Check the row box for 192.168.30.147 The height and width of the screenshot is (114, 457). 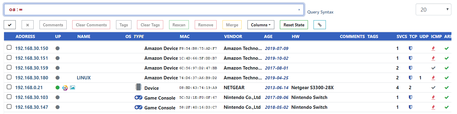tap(9, 107)
